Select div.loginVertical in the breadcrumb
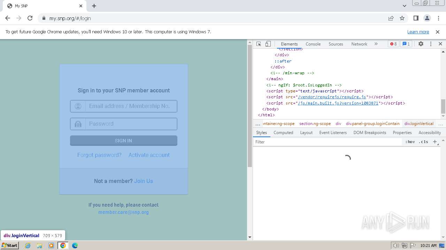Image resolution: width=446 pixels, height=250 pixels. [x=419, y=124]
